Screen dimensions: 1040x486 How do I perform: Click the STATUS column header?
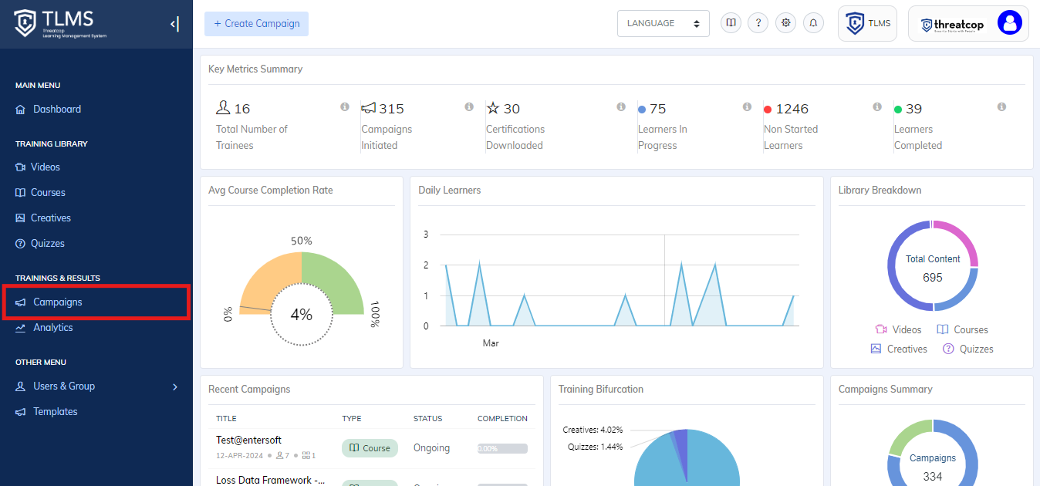pos(428,419)
